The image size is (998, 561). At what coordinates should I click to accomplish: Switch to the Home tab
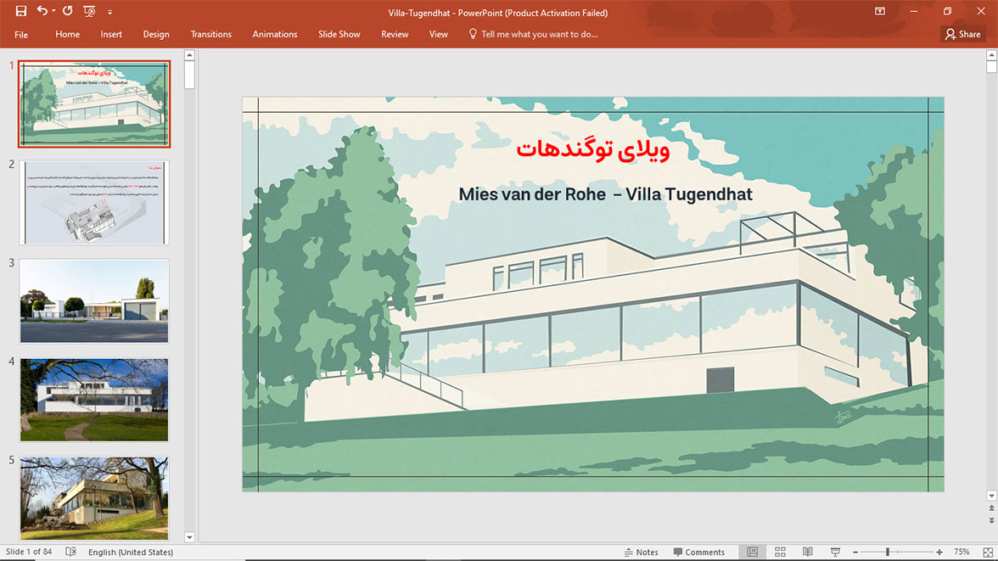pyautogui.click(x=68, y=35)
